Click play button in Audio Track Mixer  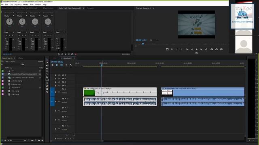(66, 54)
